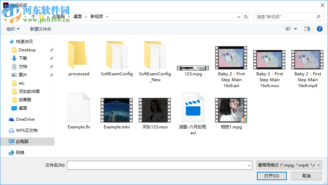Select the SoftExamConfig_New folder
This screenshot has height=185, width=328.
point(155,61)
